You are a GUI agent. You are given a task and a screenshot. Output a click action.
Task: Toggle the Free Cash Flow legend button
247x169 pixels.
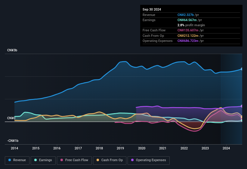tap(74, 161)
